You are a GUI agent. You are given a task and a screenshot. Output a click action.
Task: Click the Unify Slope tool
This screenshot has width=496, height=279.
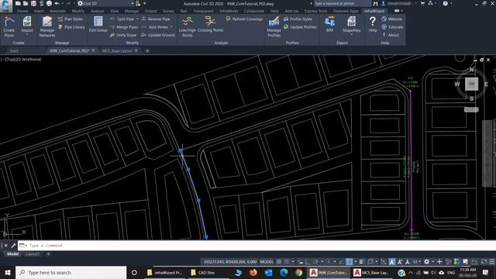(123, 35)
